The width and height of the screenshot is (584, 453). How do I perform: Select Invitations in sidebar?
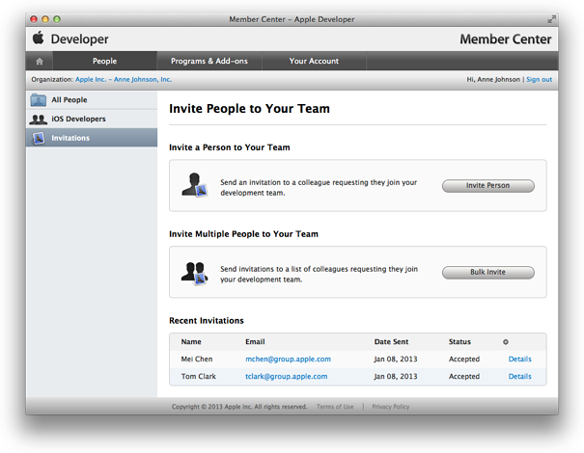coord(92,138)
